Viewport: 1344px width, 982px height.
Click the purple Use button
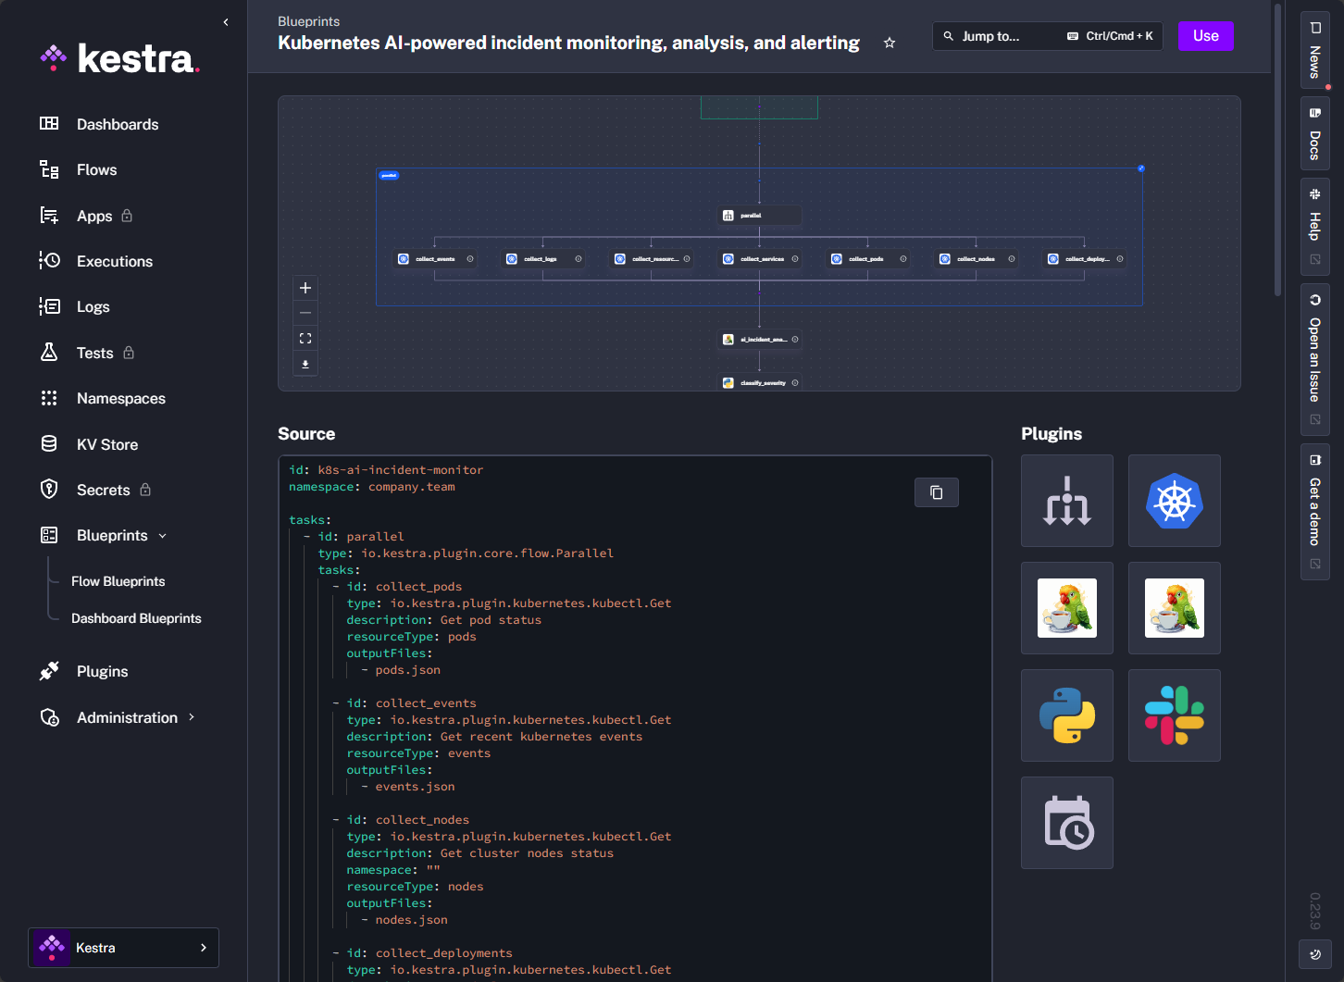click(1206, 36)
